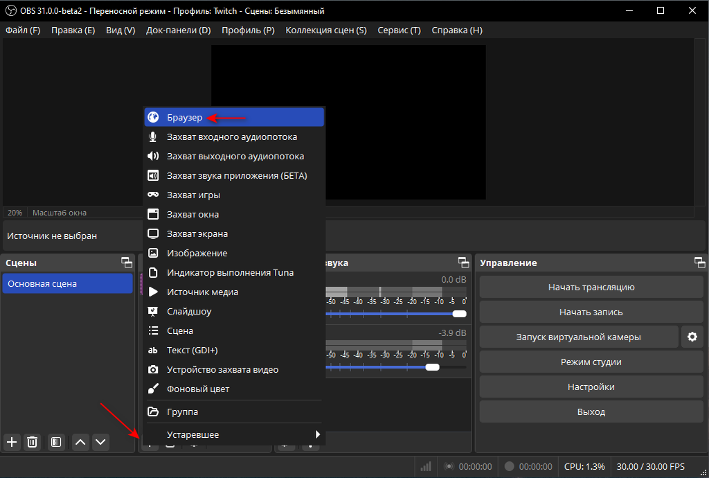This screenshot has width=709, height=478.
Task: Click the 0.0 dB level readout
Action: click(x=454, y=279)
